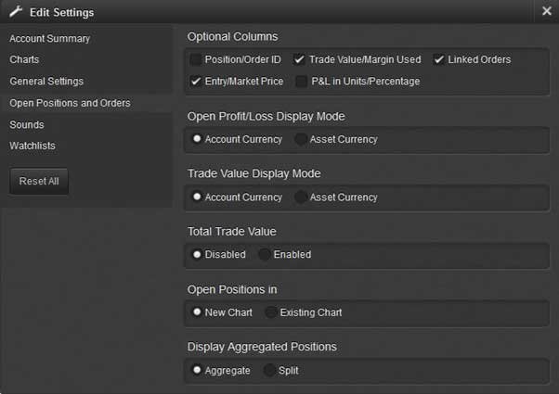Select Asset Currency for Trade Value display
Screen dimensions: 559x394
click(301, 197)
